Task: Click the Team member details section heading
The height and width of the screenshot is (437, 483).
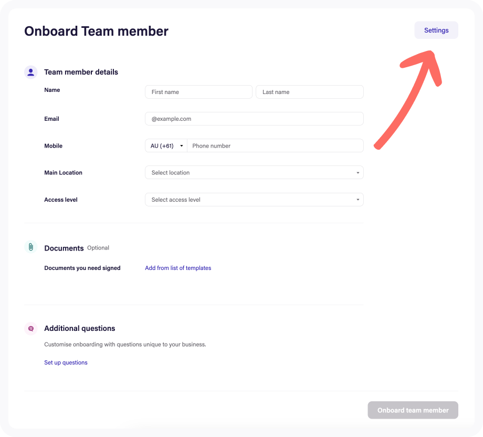Action: [x=81, y=72]
